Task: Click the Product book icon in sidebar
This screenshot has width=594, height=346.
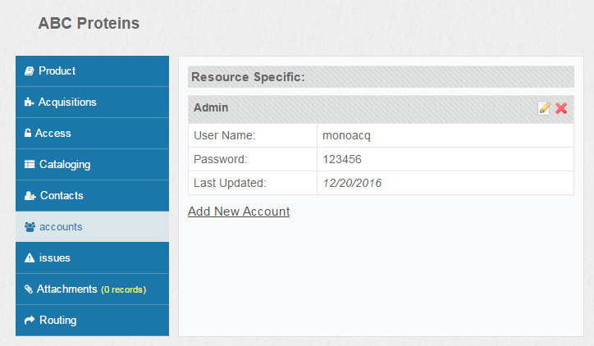Action: pyautogui.click(x=30, y=71)
